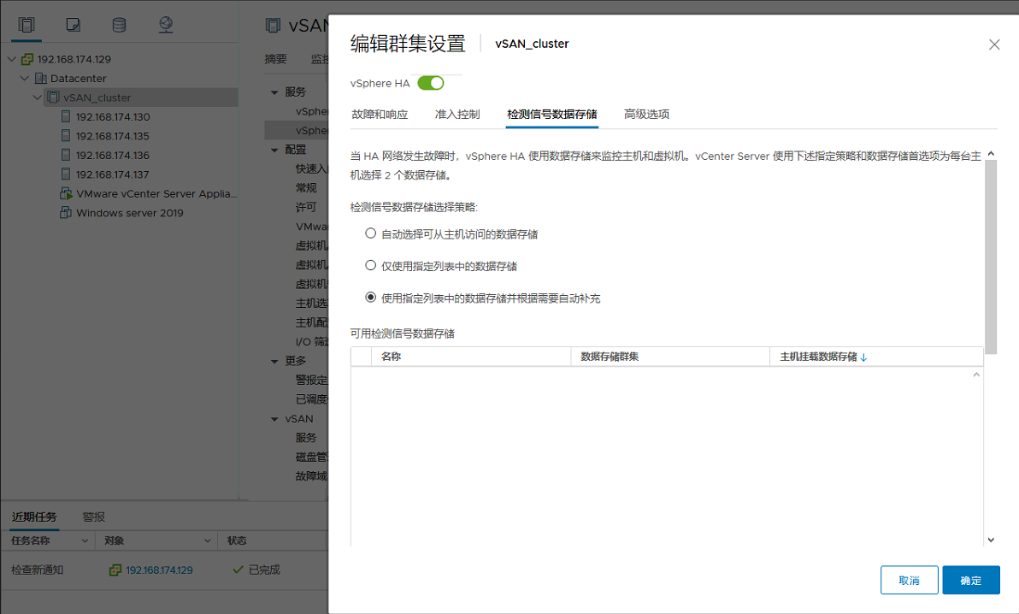Click the vSAN_cluster cluster icon in tree
Image resolution: width=1019 pixels, height=614 pixels.
[x=53, y=97]
